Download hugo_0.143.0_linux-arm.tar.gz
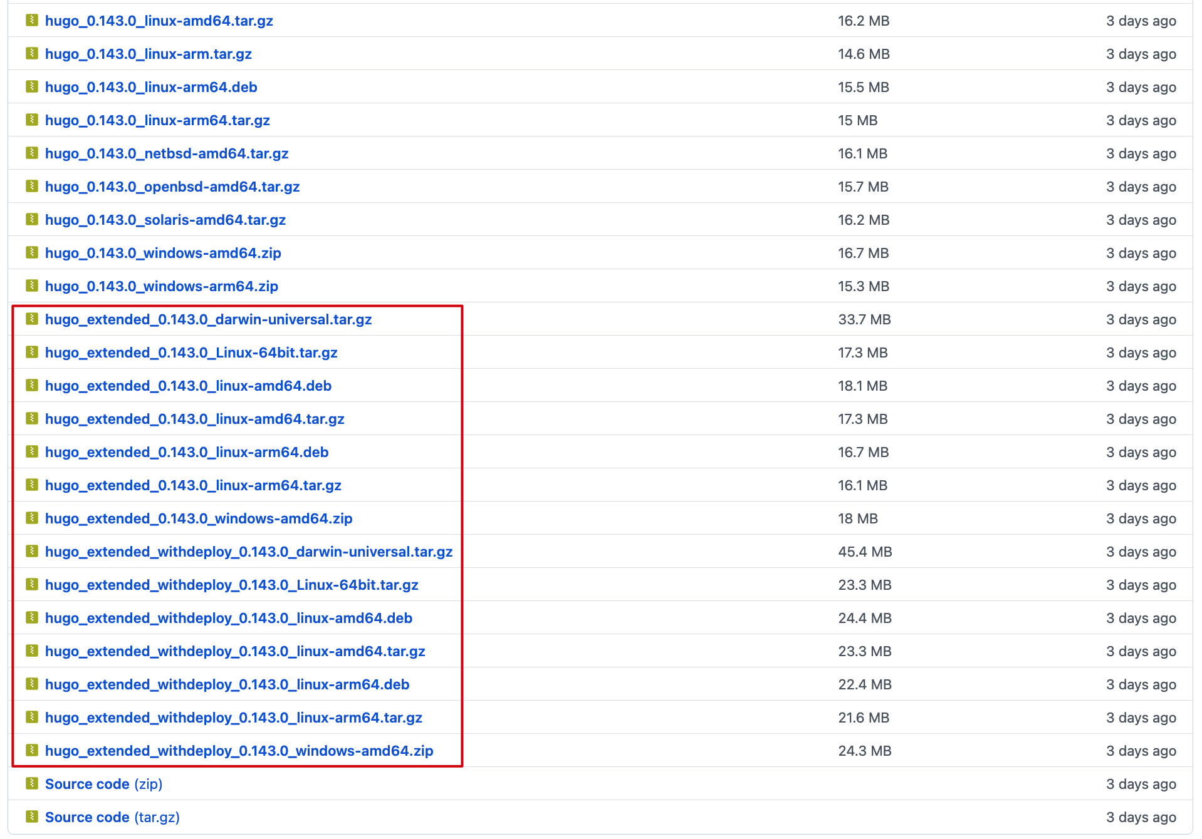Image resolution: width=1202 pixels, height=839 pixels. coord(149,54)
